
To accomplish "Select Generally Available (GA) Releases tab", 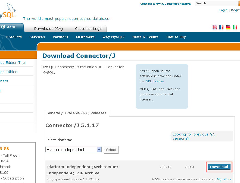I will (x=76, y=113).
